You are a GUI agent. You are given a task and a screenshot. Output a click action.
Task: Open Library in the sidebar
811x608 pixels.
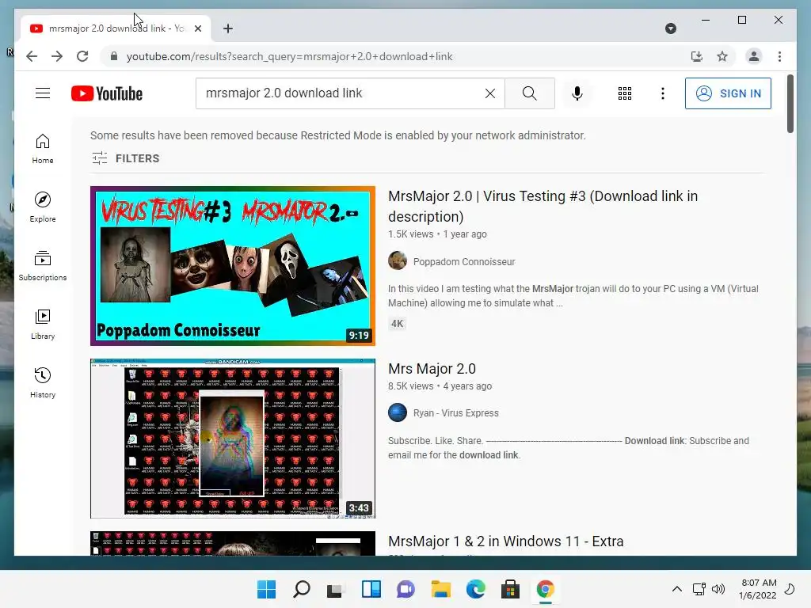(x=43, y=324)
